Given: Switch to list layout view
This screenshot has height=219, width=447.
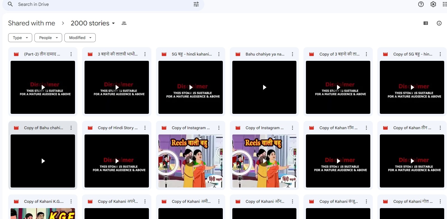Looking at the screenshot, I should pos(425,23).
